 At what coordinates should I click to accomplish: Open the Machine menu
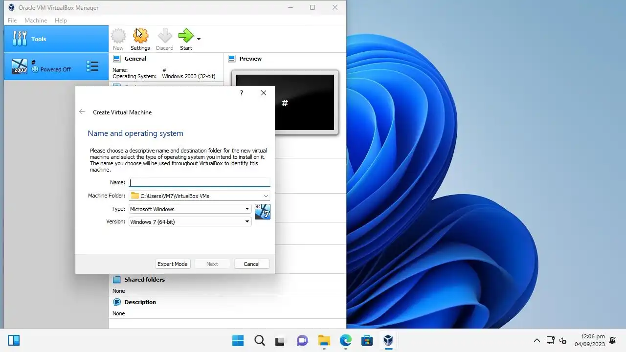click(x=36, y=21)
